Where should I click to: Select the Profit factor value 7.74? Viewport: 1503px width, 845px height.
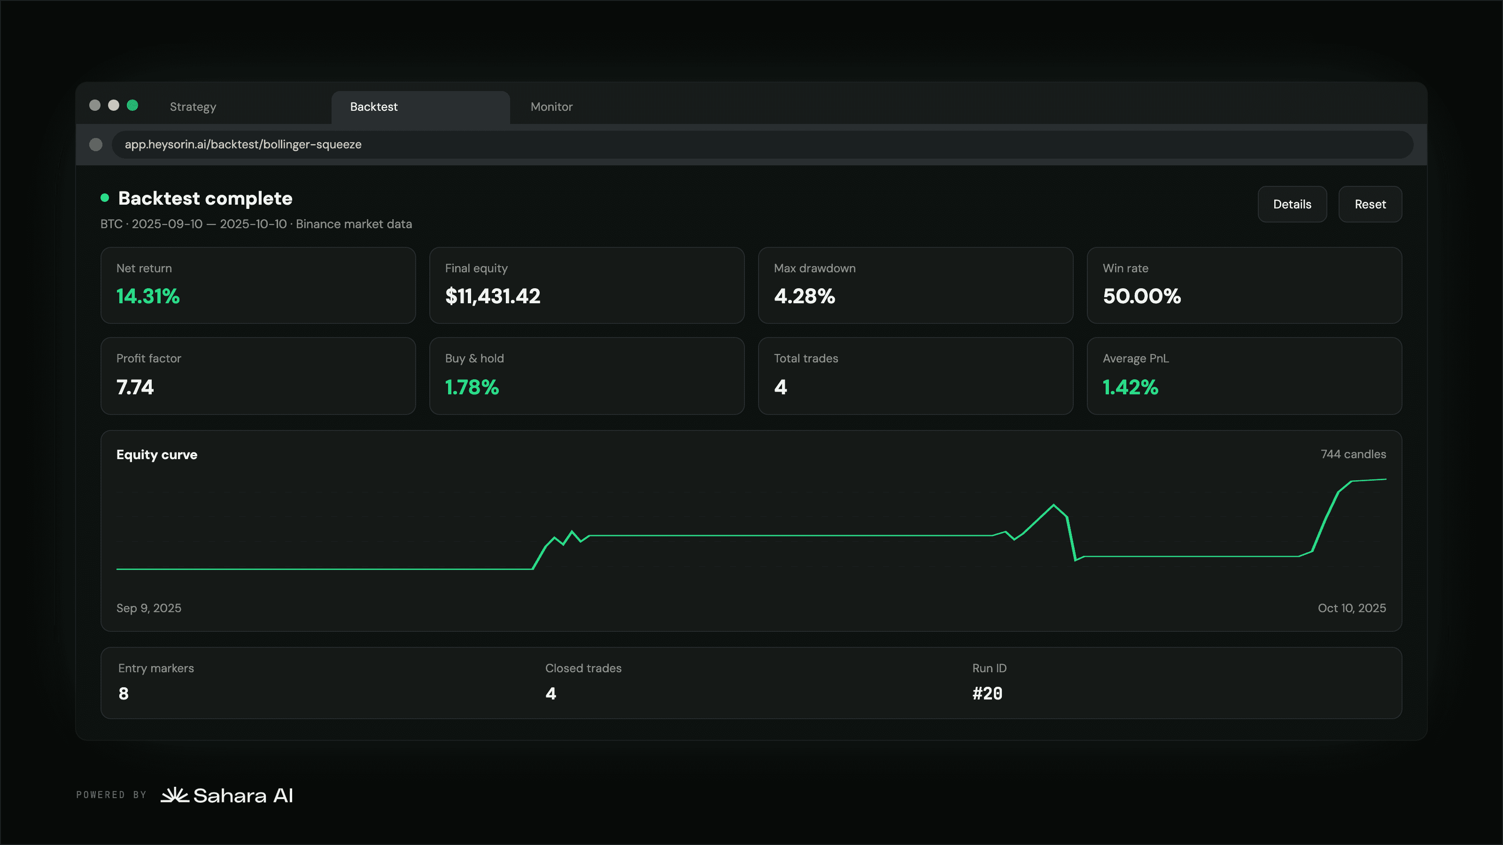tap(135, 387)
